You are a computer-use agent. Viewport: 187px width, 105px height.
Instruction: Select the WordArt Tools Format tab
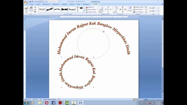click(95, 4)
